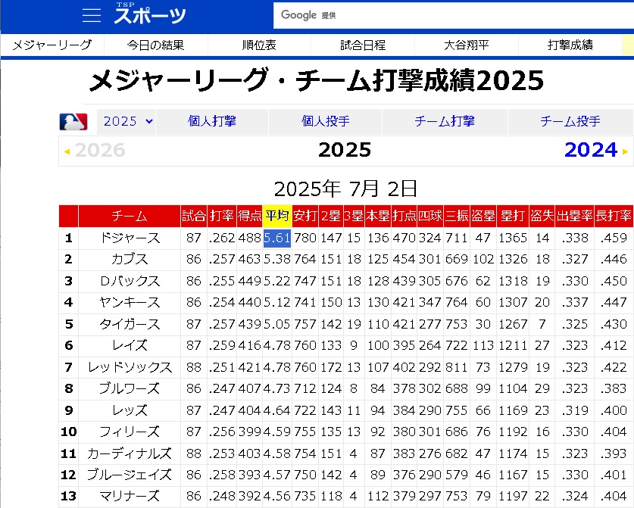
Task: Switch to the 個人打撃 tab
Action: click(x=212, y=121)
